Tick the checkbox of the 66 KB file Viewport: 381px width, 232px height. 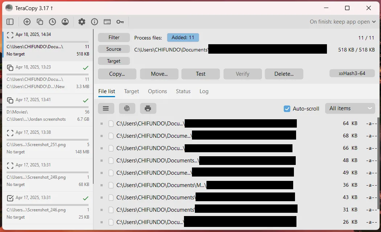(111, 148)
